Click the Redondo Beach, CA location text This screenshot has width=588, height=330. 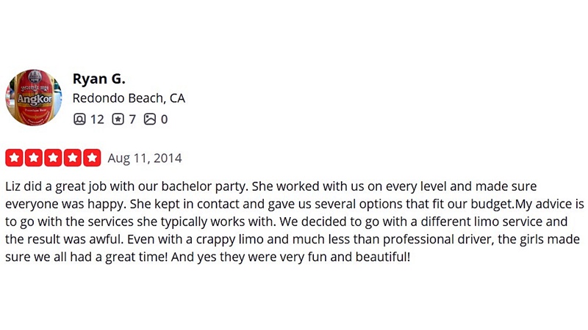pyautogui.click(x=129, y=98)
